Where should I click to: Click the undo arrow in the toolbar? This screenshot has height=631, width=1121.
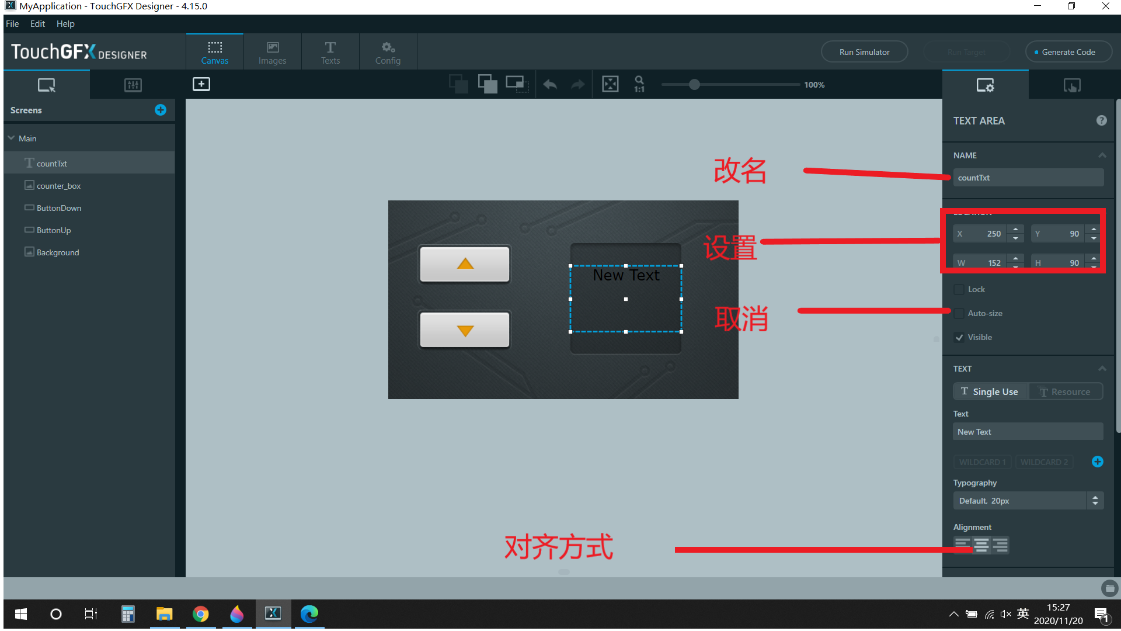[549, 84]
